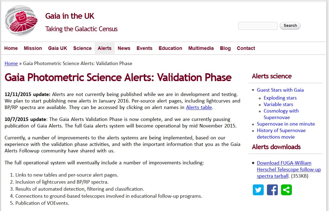Click the Gaia UK satellite logo
The width and height of the screenshot is (329, 211).
pos(21,20)
